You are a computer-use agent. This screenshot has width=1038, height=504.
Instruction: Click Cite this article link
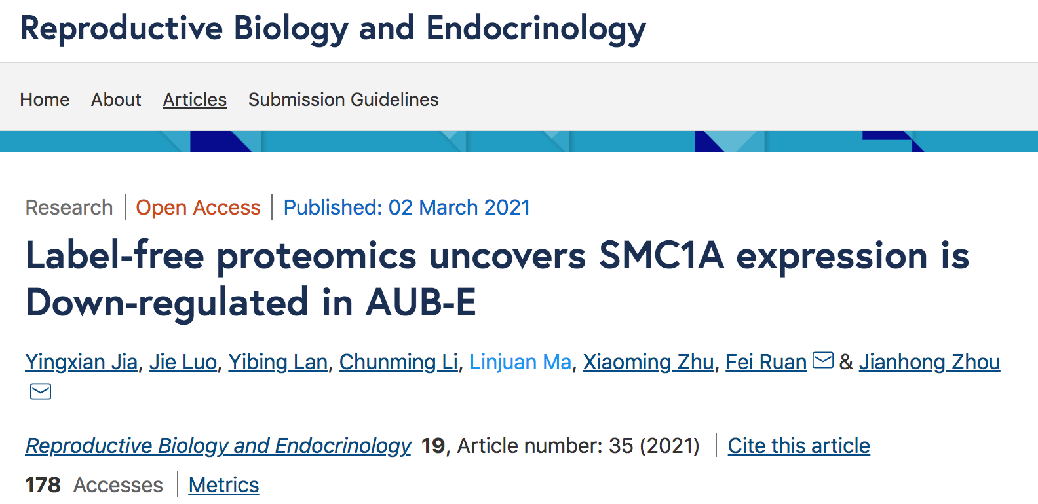click(799, 446)
